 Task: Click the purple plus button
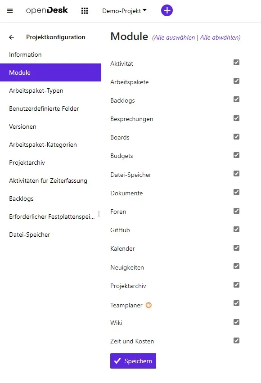click(x=167, y=10)
